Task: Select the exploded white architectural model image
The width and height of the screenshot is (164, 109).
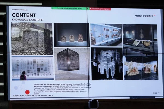Action: click(107, 64)
